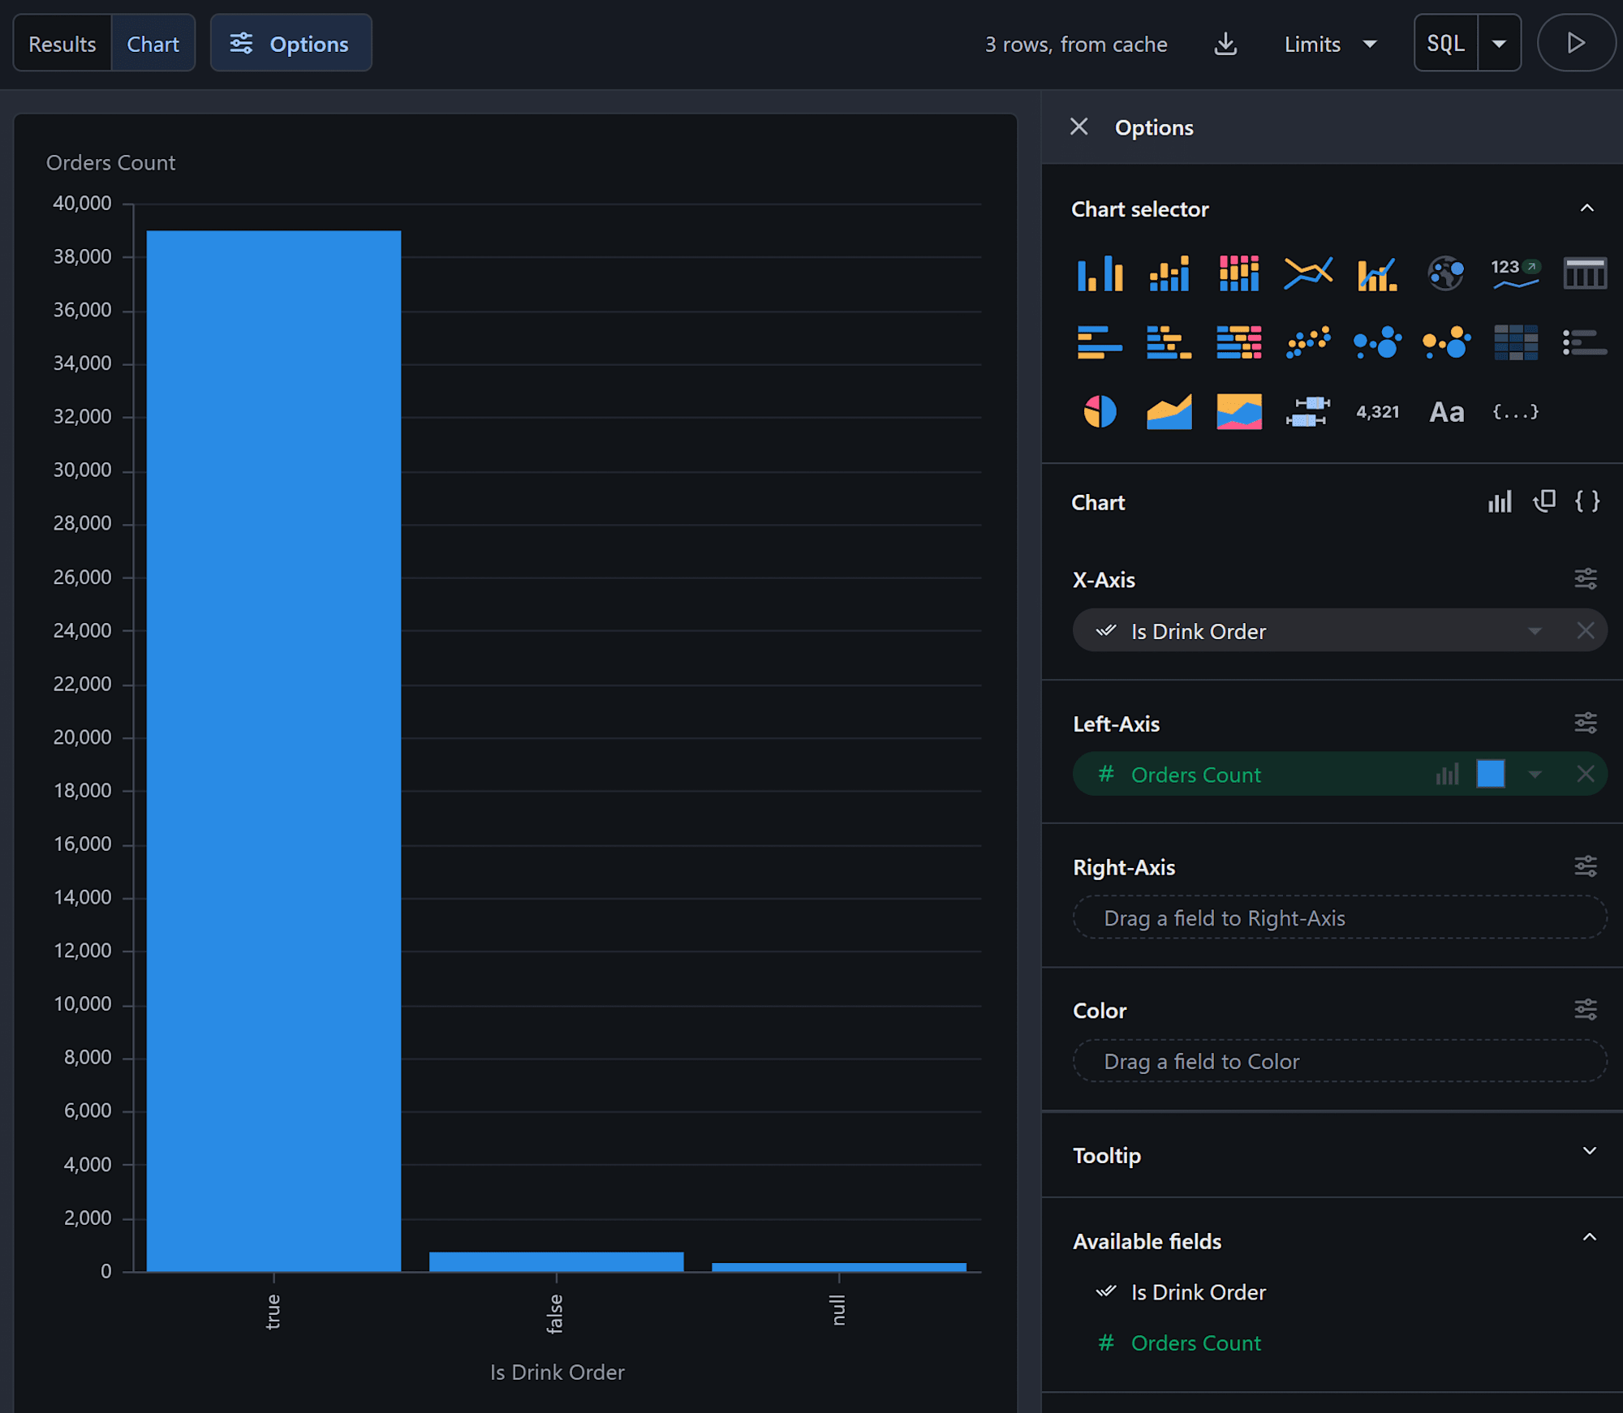1623x1413 pixels.
Task: Collapse the Available fields section
Action: (x=1589, y=1238)
